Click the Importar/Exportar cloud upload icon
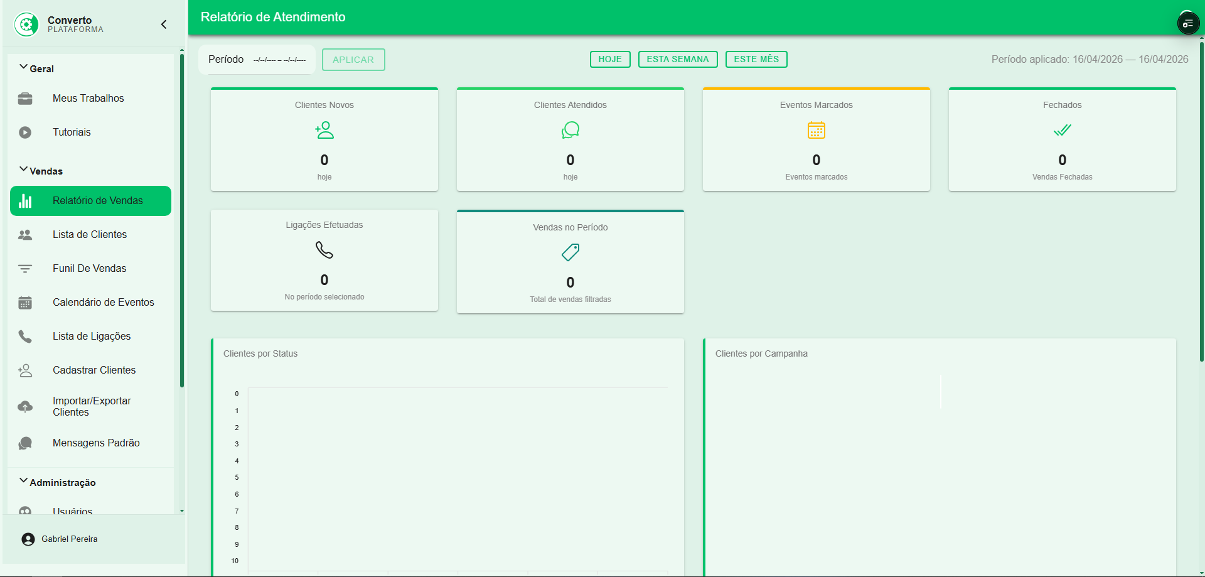1205x577 pixels. (x=25, y=407)
